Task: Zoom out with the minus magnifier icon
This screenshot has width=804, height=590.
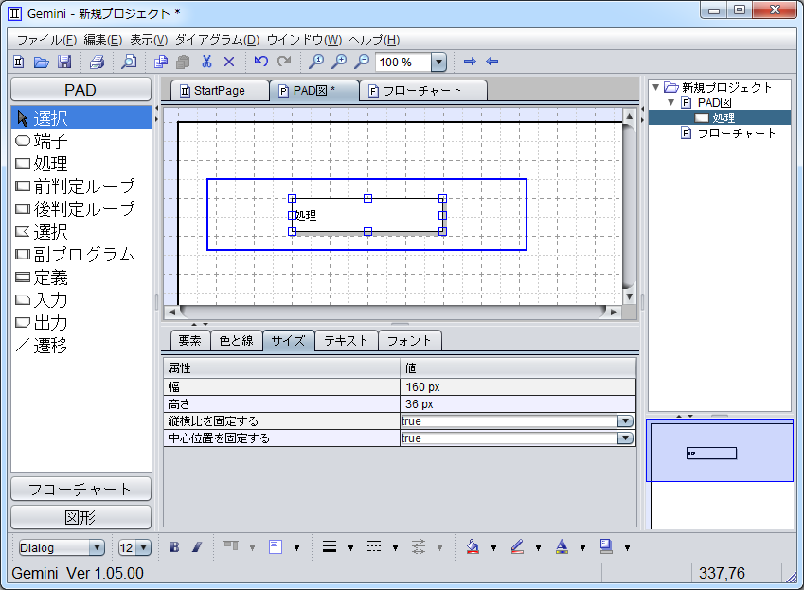Action: click(x=362, y=62)
